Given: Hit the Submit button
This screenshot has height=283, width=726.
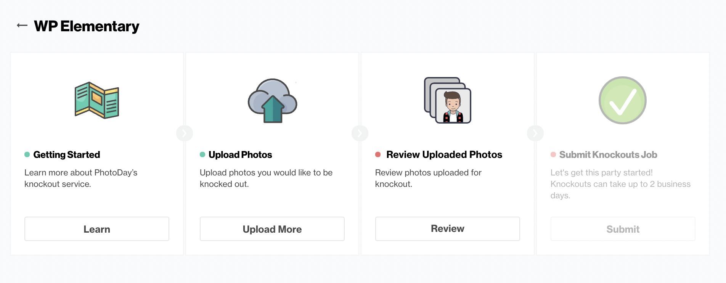Looking at the screenshot, I should pyautogui.click(x=623, y=229).
